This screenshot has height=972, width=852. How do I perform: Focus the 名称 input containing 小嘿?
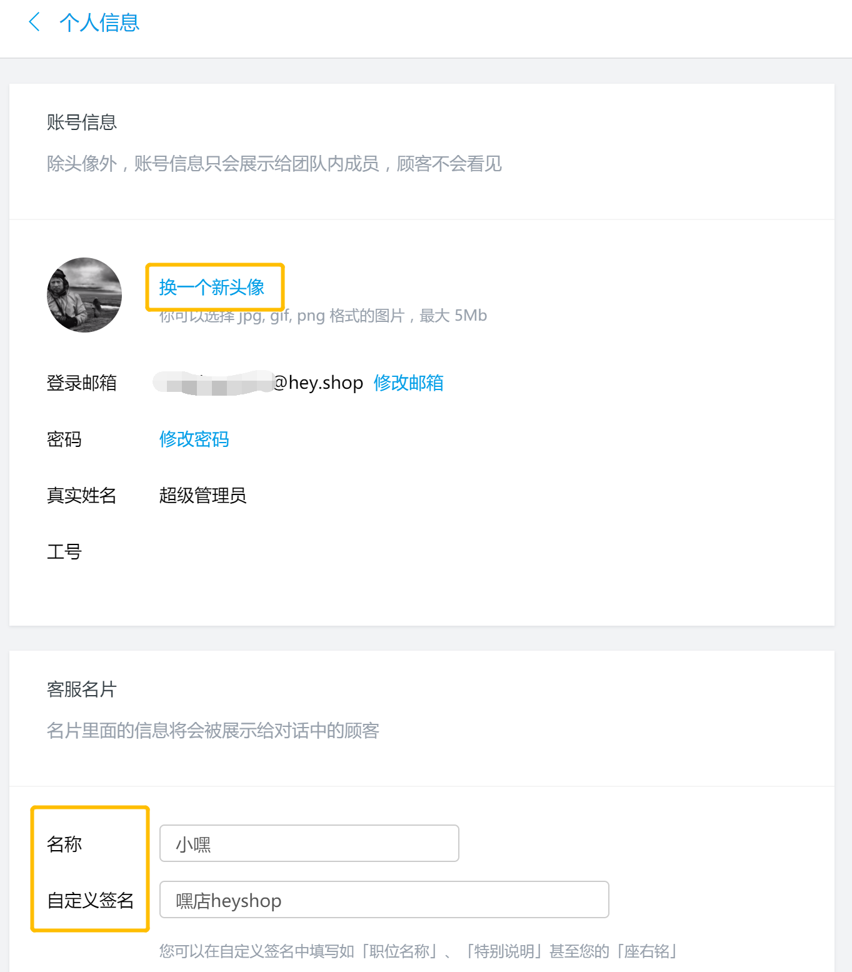pos(309,843)
